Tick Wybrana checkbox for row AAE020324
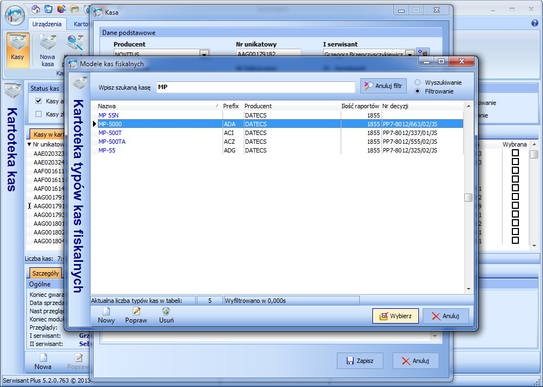Screen dimensions: 543x387 point(515,162)
